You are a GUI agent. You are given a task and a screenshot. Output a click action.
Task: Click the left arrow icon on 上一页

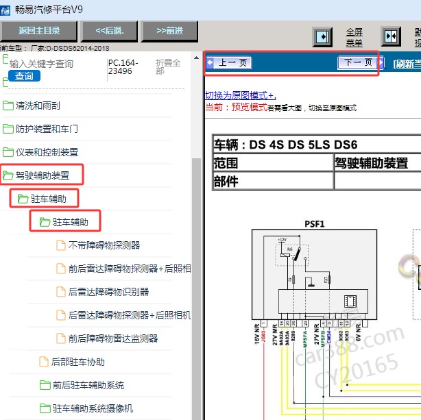(x=210, y=63)
